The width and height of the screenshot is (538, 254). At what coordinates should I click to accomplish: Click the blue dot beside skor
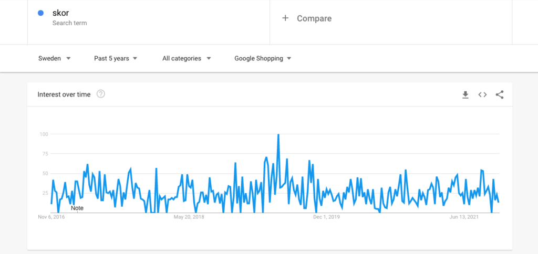[x=40, y=13]
